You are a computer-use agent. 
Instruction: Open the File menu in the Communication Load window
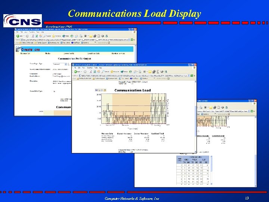(75, 68)
